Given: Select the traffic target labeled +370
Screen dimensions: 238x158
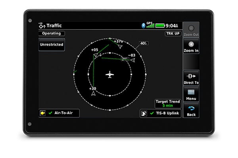Looking at the screenshot, I should point(120,47).
